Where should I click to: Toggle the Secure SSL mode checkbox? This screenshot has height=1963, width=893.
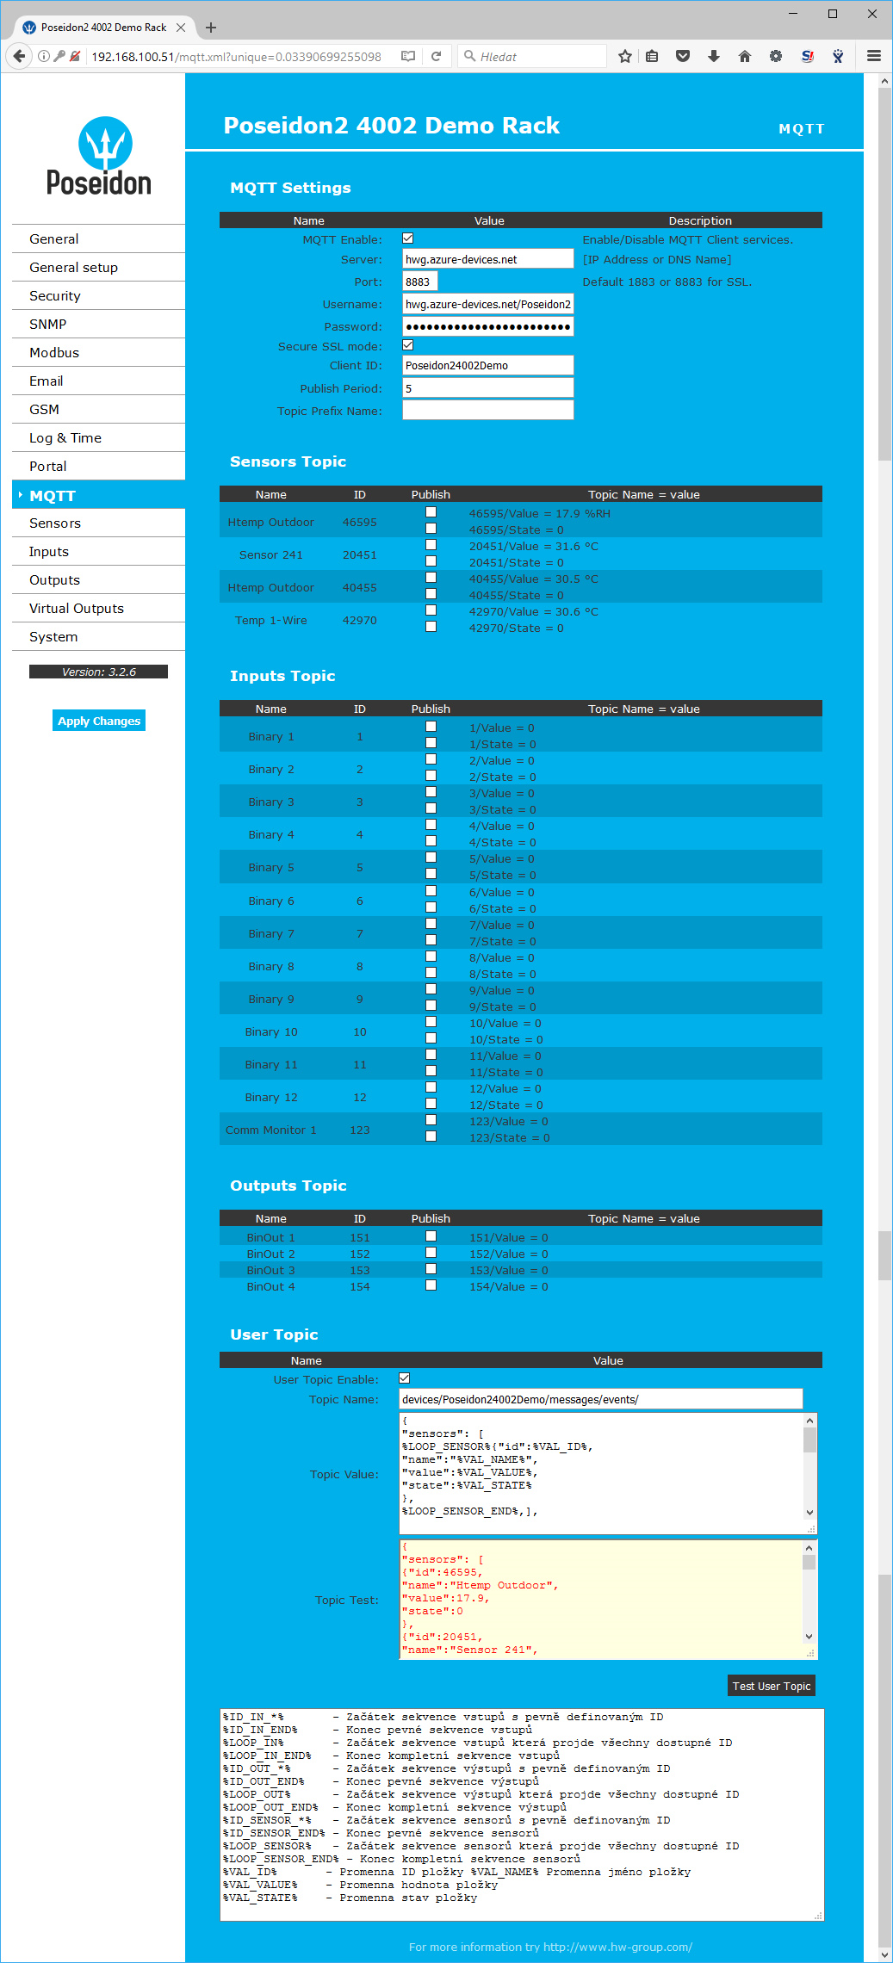(x=408, y=345)
